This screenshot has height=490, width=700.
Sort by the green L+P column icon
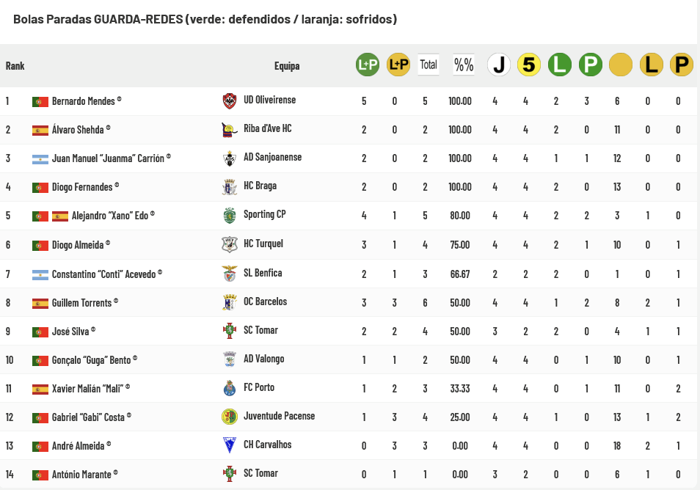(368, 65)
